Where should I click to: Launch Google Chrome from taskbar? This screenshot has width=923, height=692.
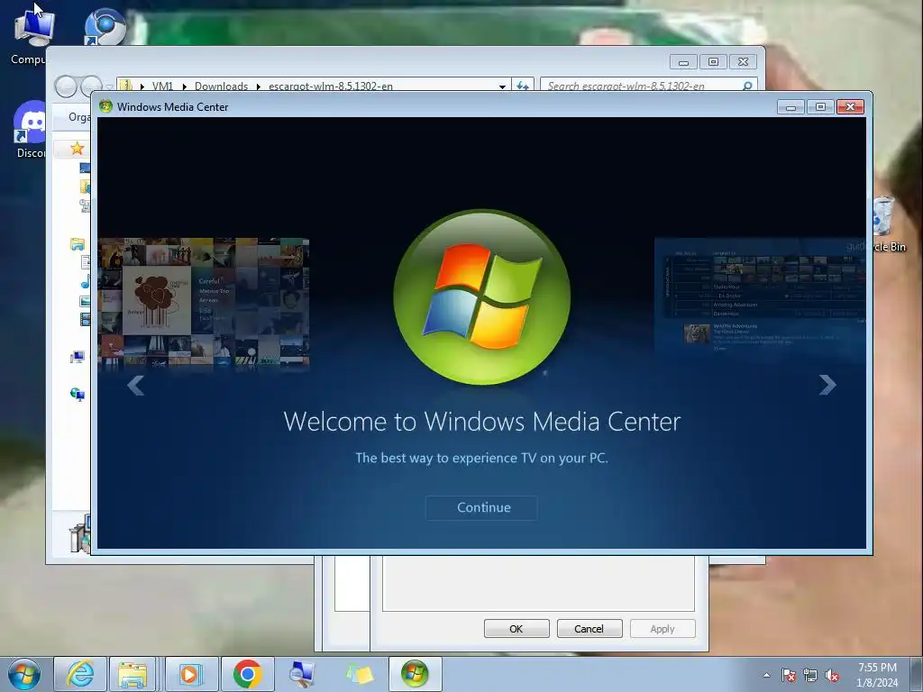pyautogui.click(x=247, y=674)
